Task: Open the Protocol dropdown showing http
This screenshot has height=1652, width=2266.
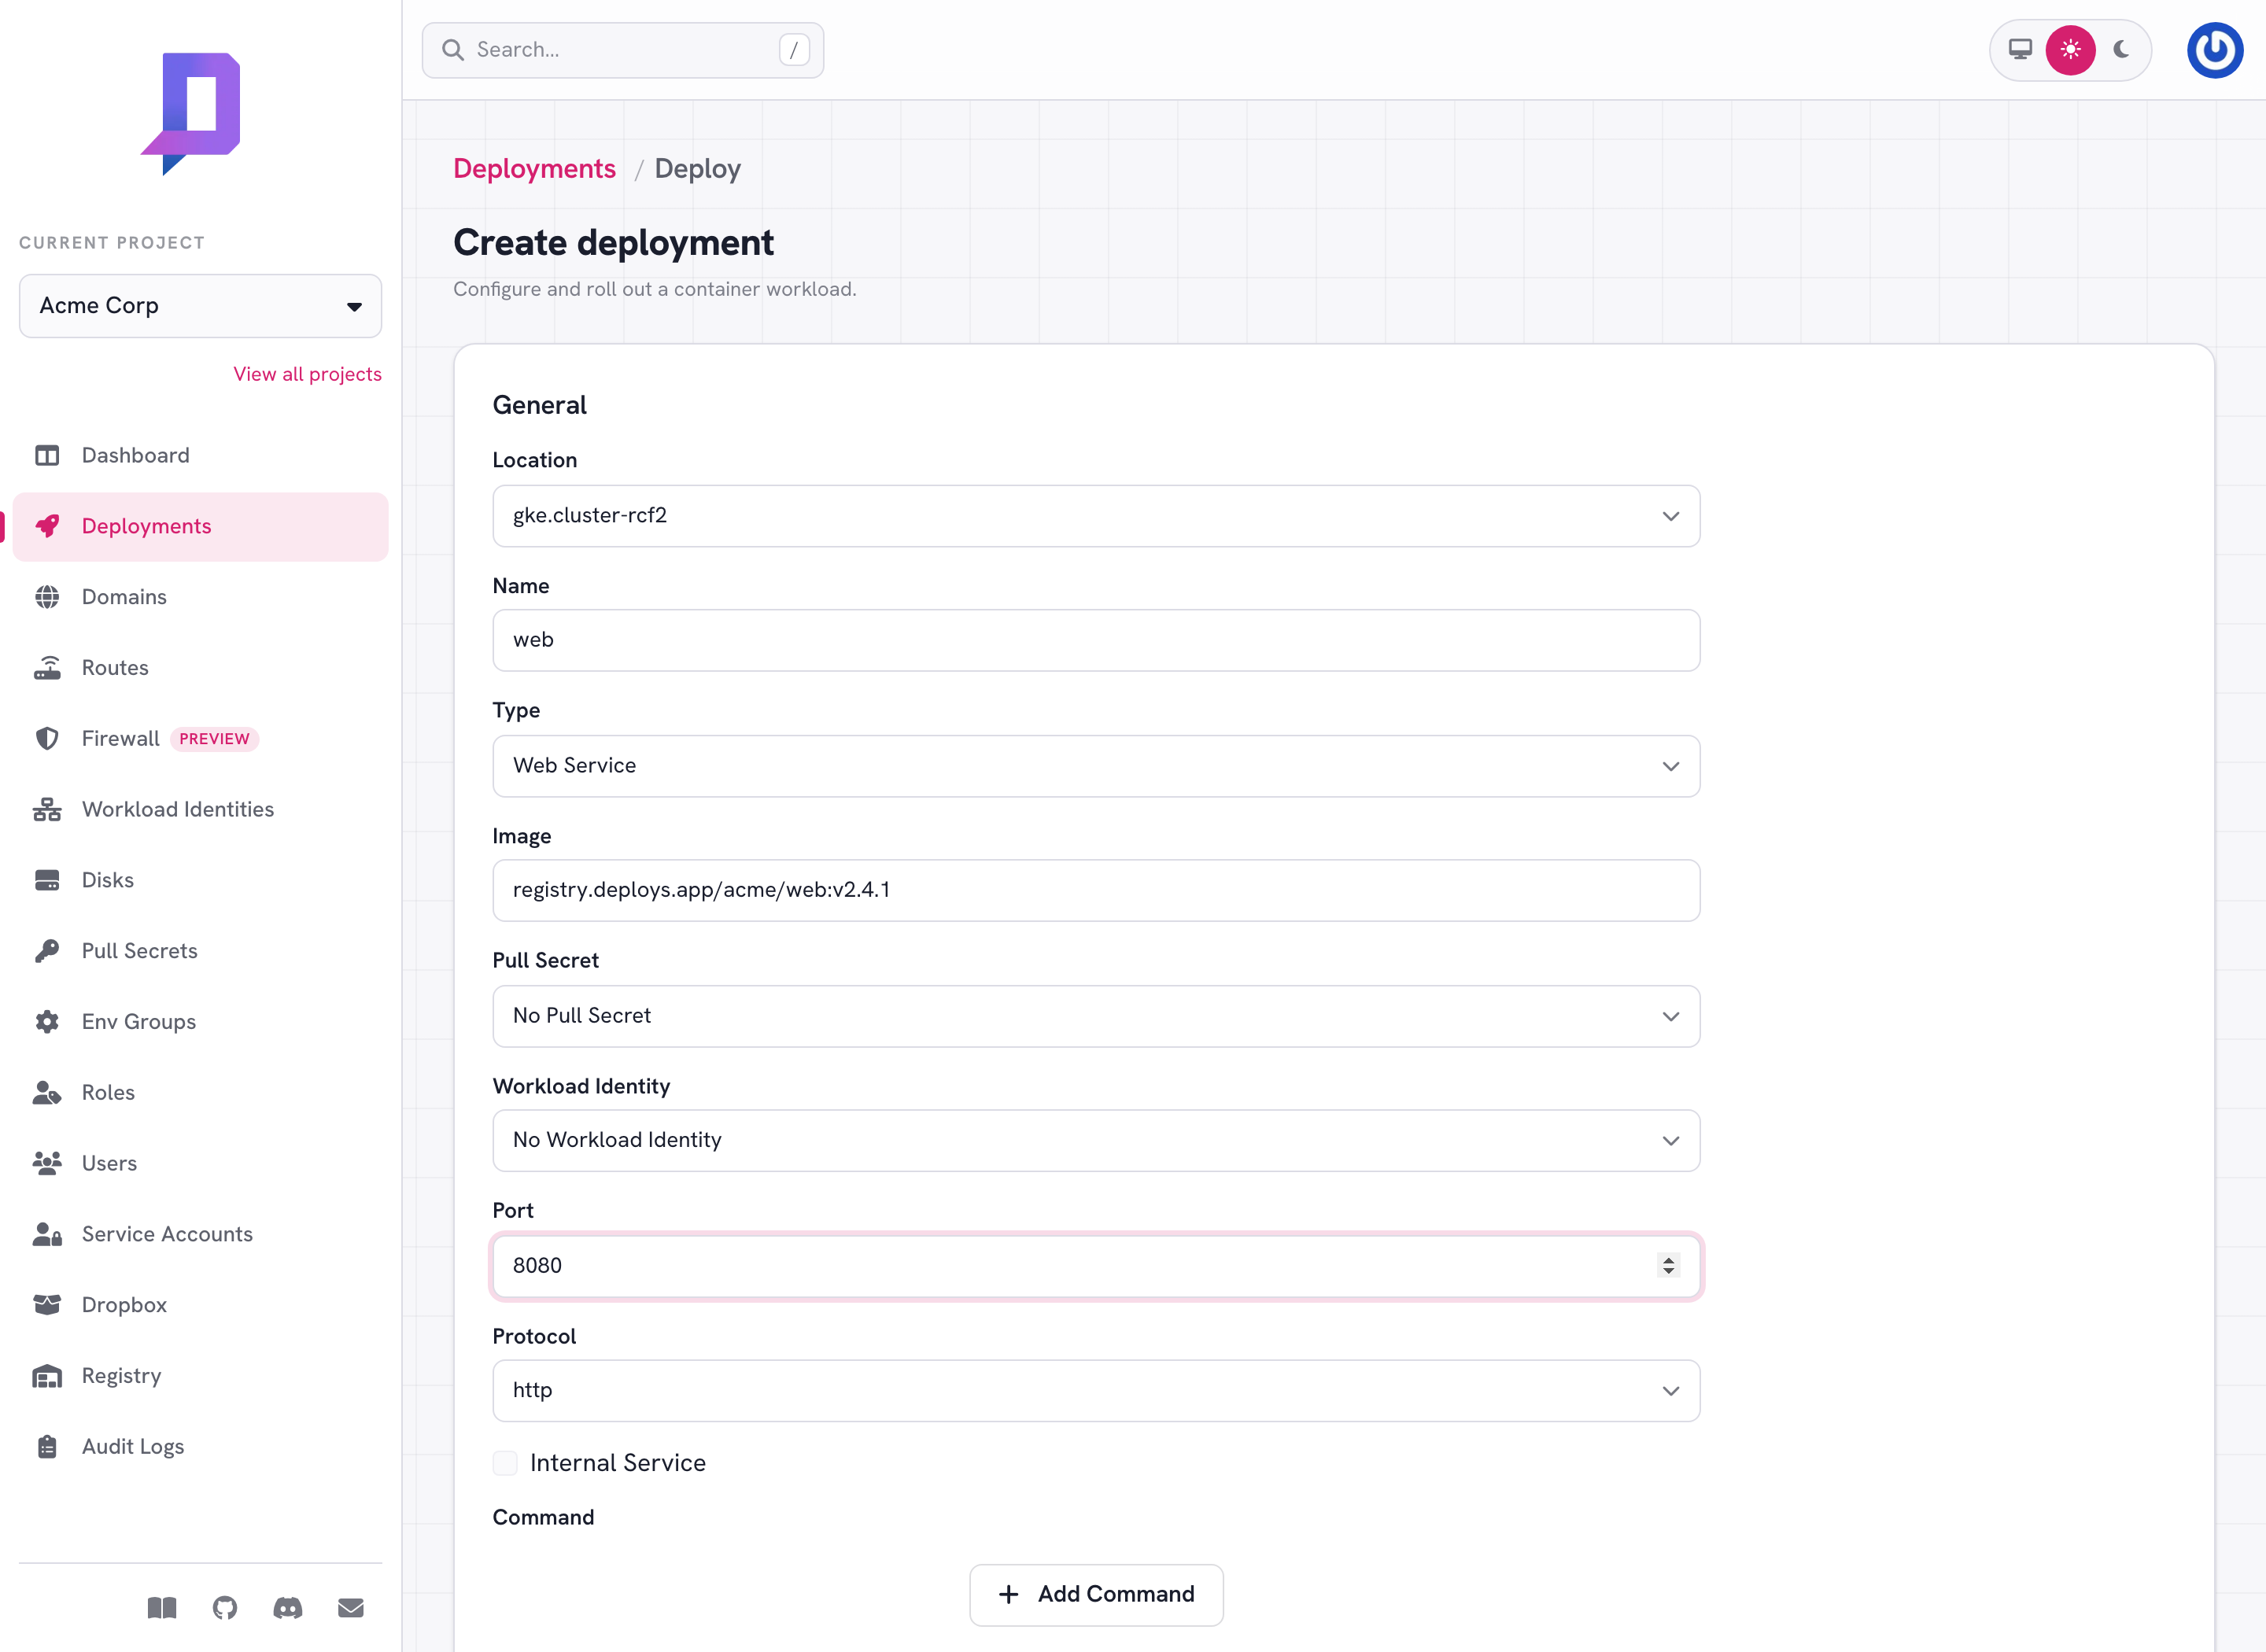Action: (x=1096, y=1390)
